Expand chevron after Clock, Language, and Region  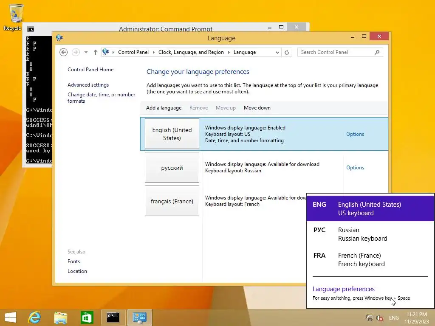click(x=229, y=52)
